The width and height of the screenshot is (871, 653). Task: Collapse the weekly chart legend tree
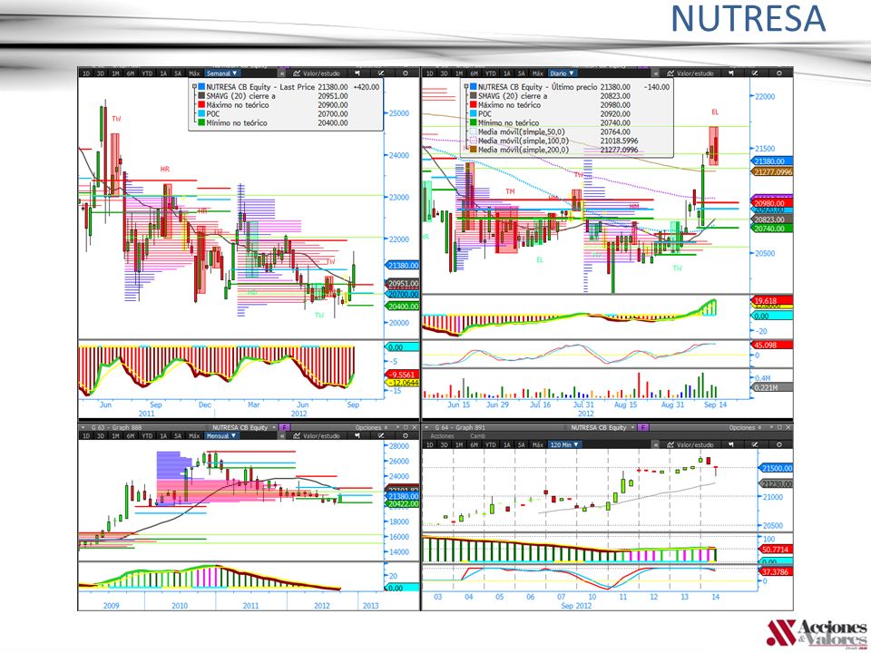pos(194,87)
